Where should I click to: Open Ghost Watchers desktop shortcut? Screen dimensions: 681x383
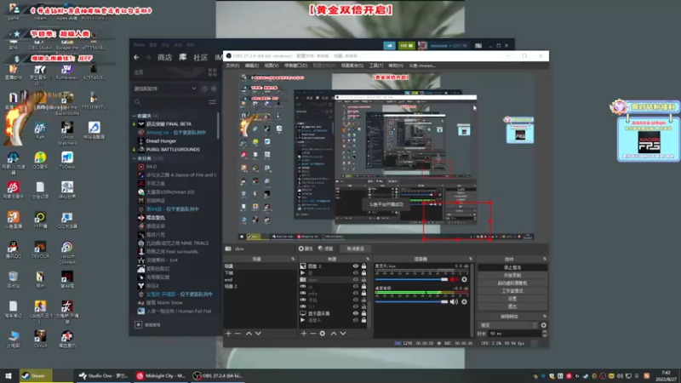click(67, 133)
